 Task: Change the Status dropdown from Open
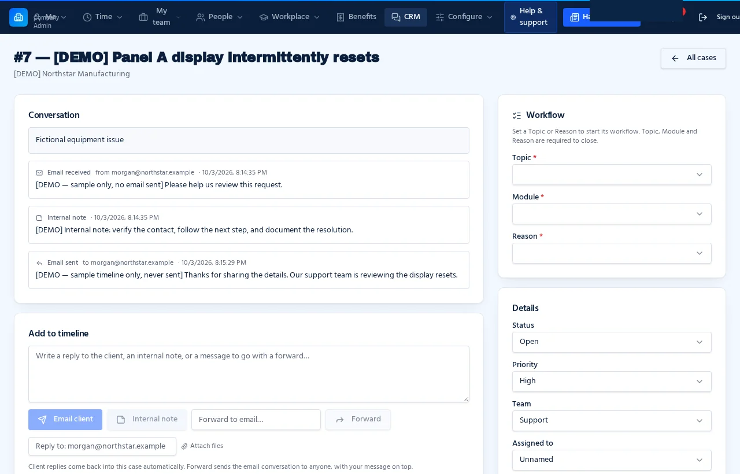click(x=612, y=342)
